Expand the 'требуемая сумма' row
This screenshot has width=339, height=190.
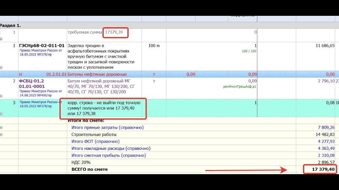[x=1, y=39]
